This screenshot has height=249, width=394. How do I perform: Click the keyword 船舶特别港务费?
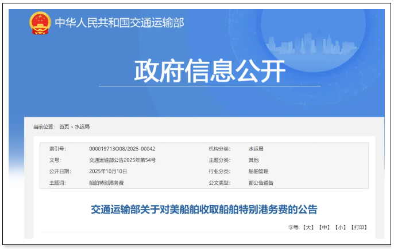pos(106,183)
